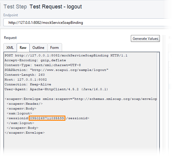Click the opening sam:logout tag
Screen dimensions: 172x156
point(19,113)
